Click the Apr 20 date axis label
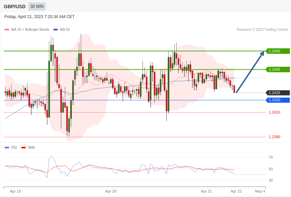This screenshot has width=291, height=197. pyautogui.click(x=111, y=191)
